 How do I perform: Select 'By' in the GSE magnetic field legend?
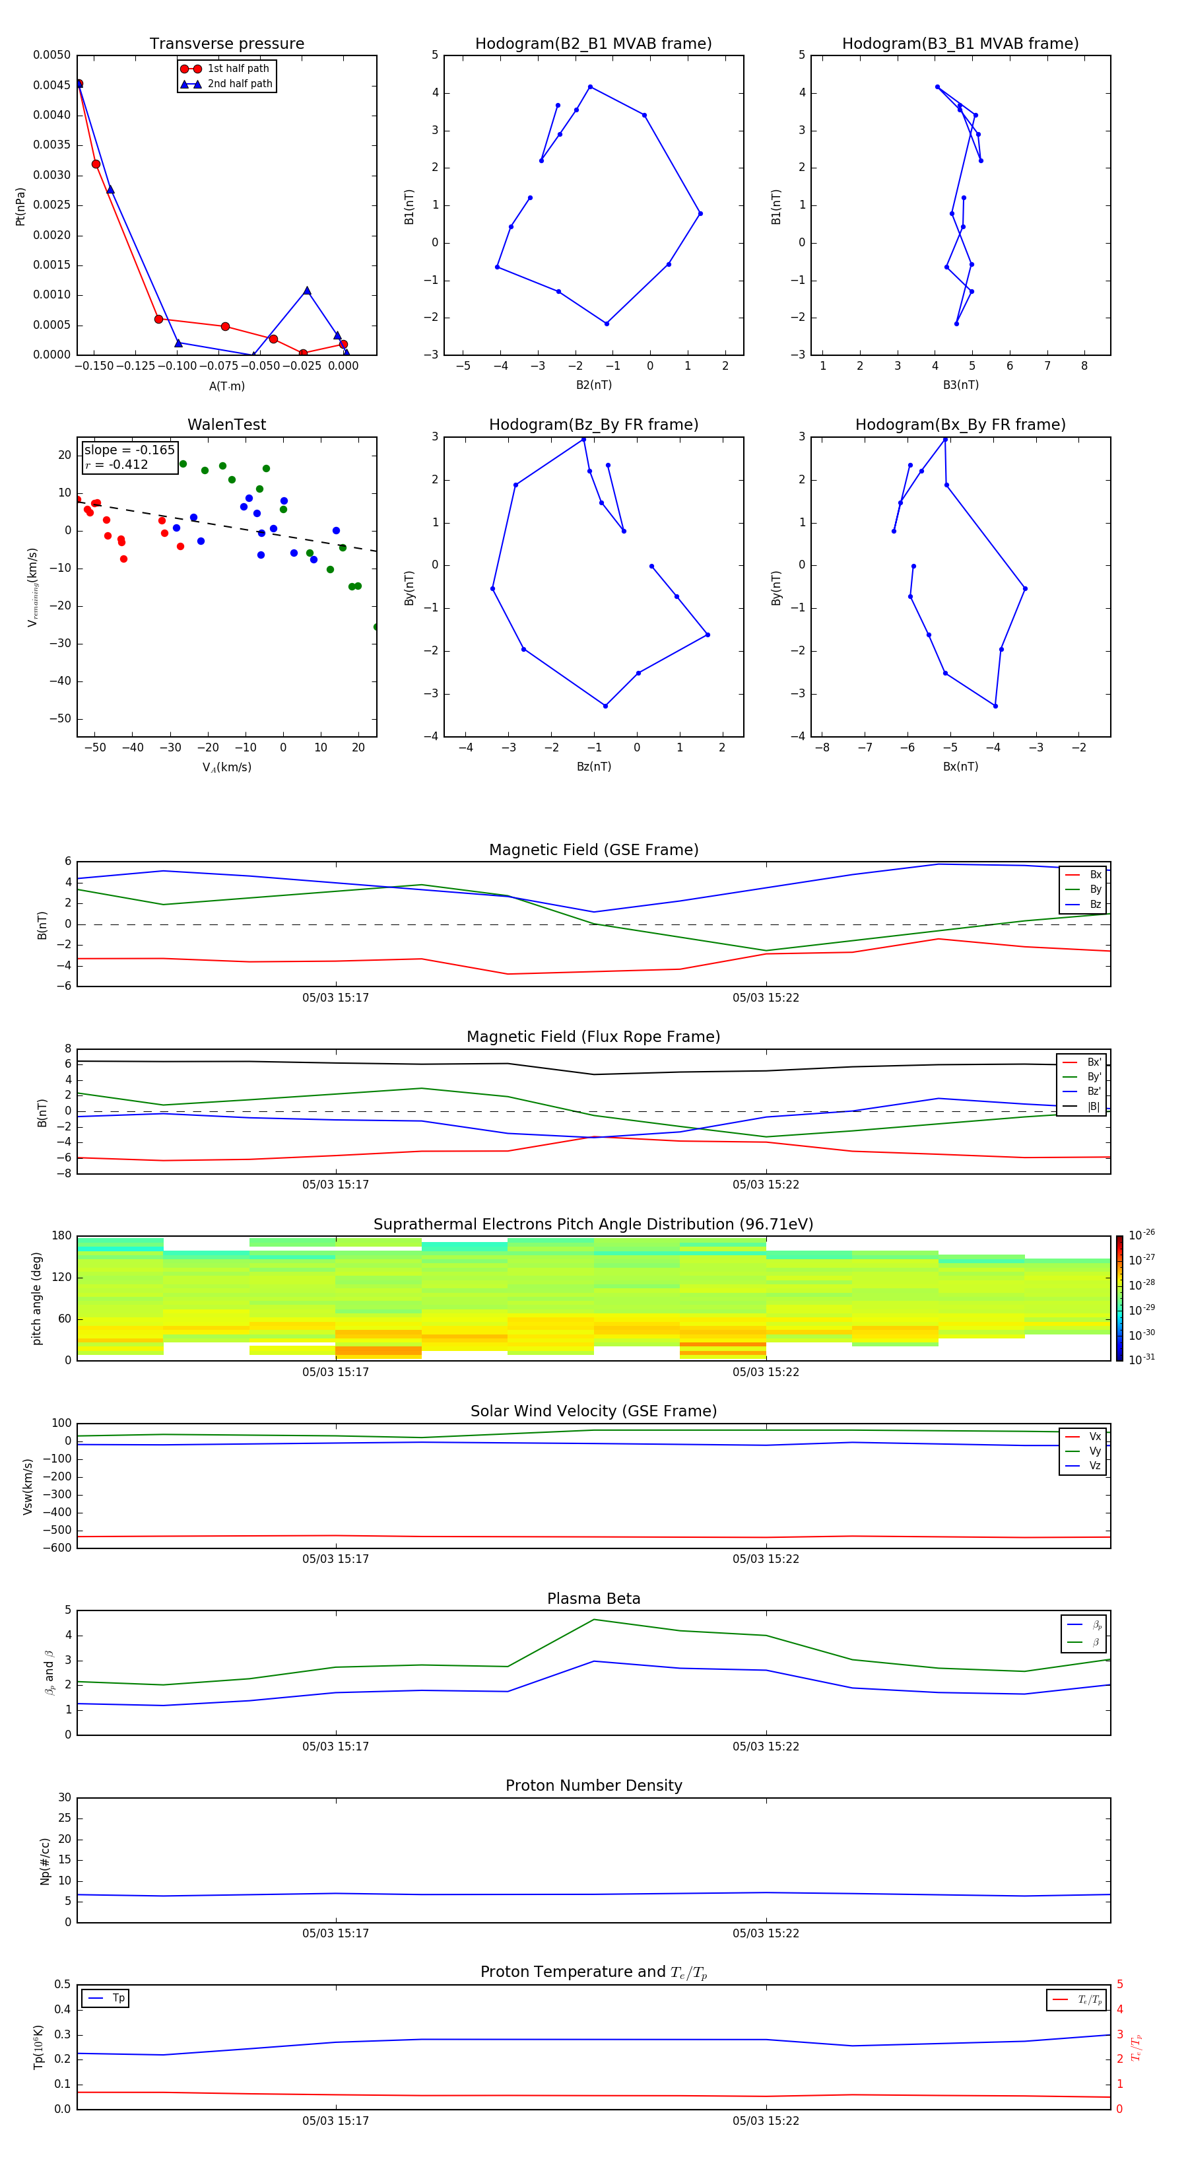point(1084,889)
